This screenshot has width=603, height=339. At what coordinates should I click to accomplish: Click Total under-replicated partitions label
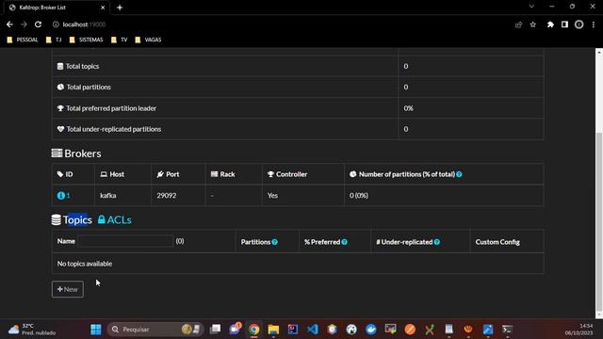tap(114, 129)
